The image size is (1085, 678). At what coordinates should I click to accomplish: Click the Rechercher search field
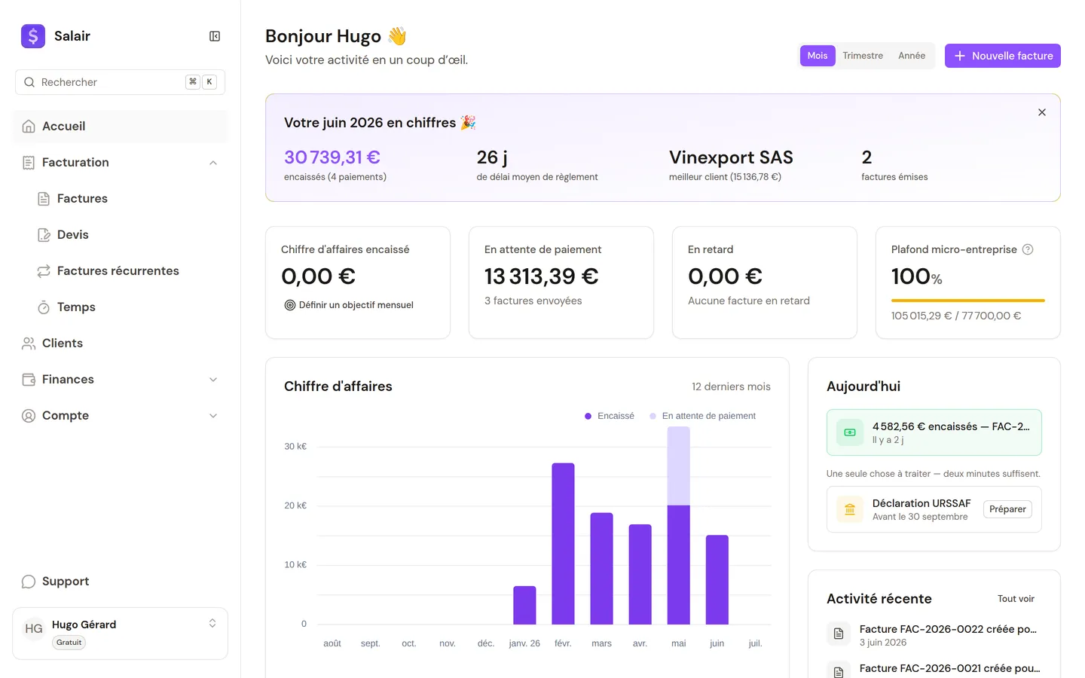[x=121, y=82]
